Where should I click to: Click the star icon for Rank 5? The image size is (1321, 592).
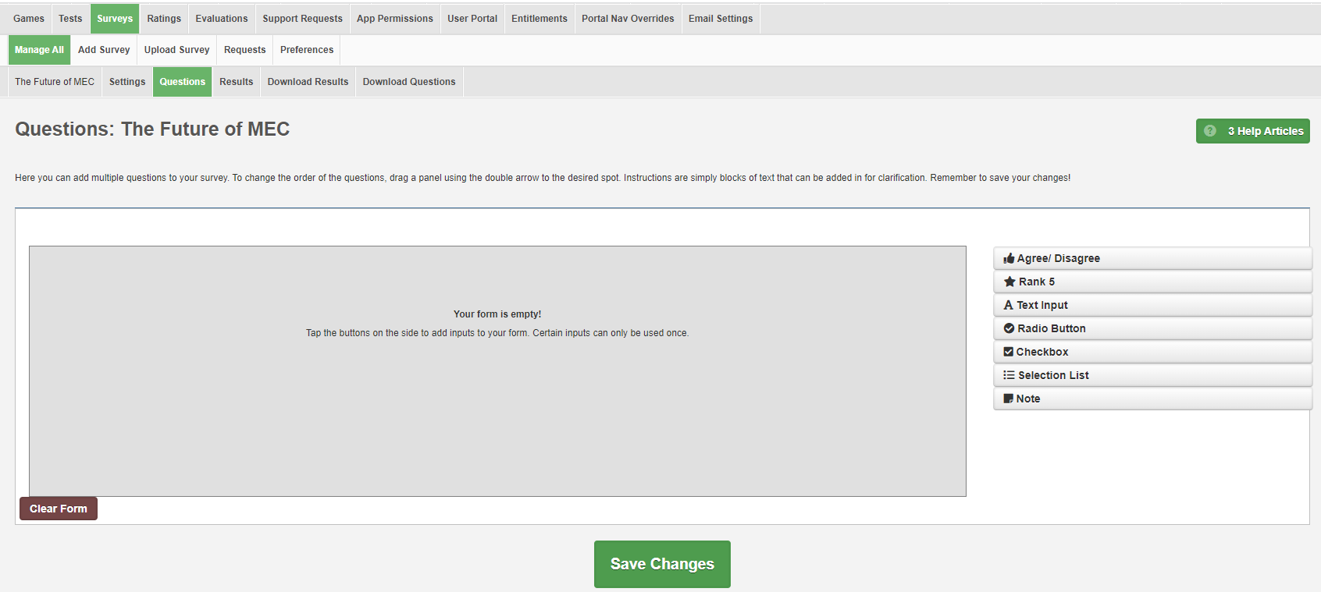pos(1009,282)
